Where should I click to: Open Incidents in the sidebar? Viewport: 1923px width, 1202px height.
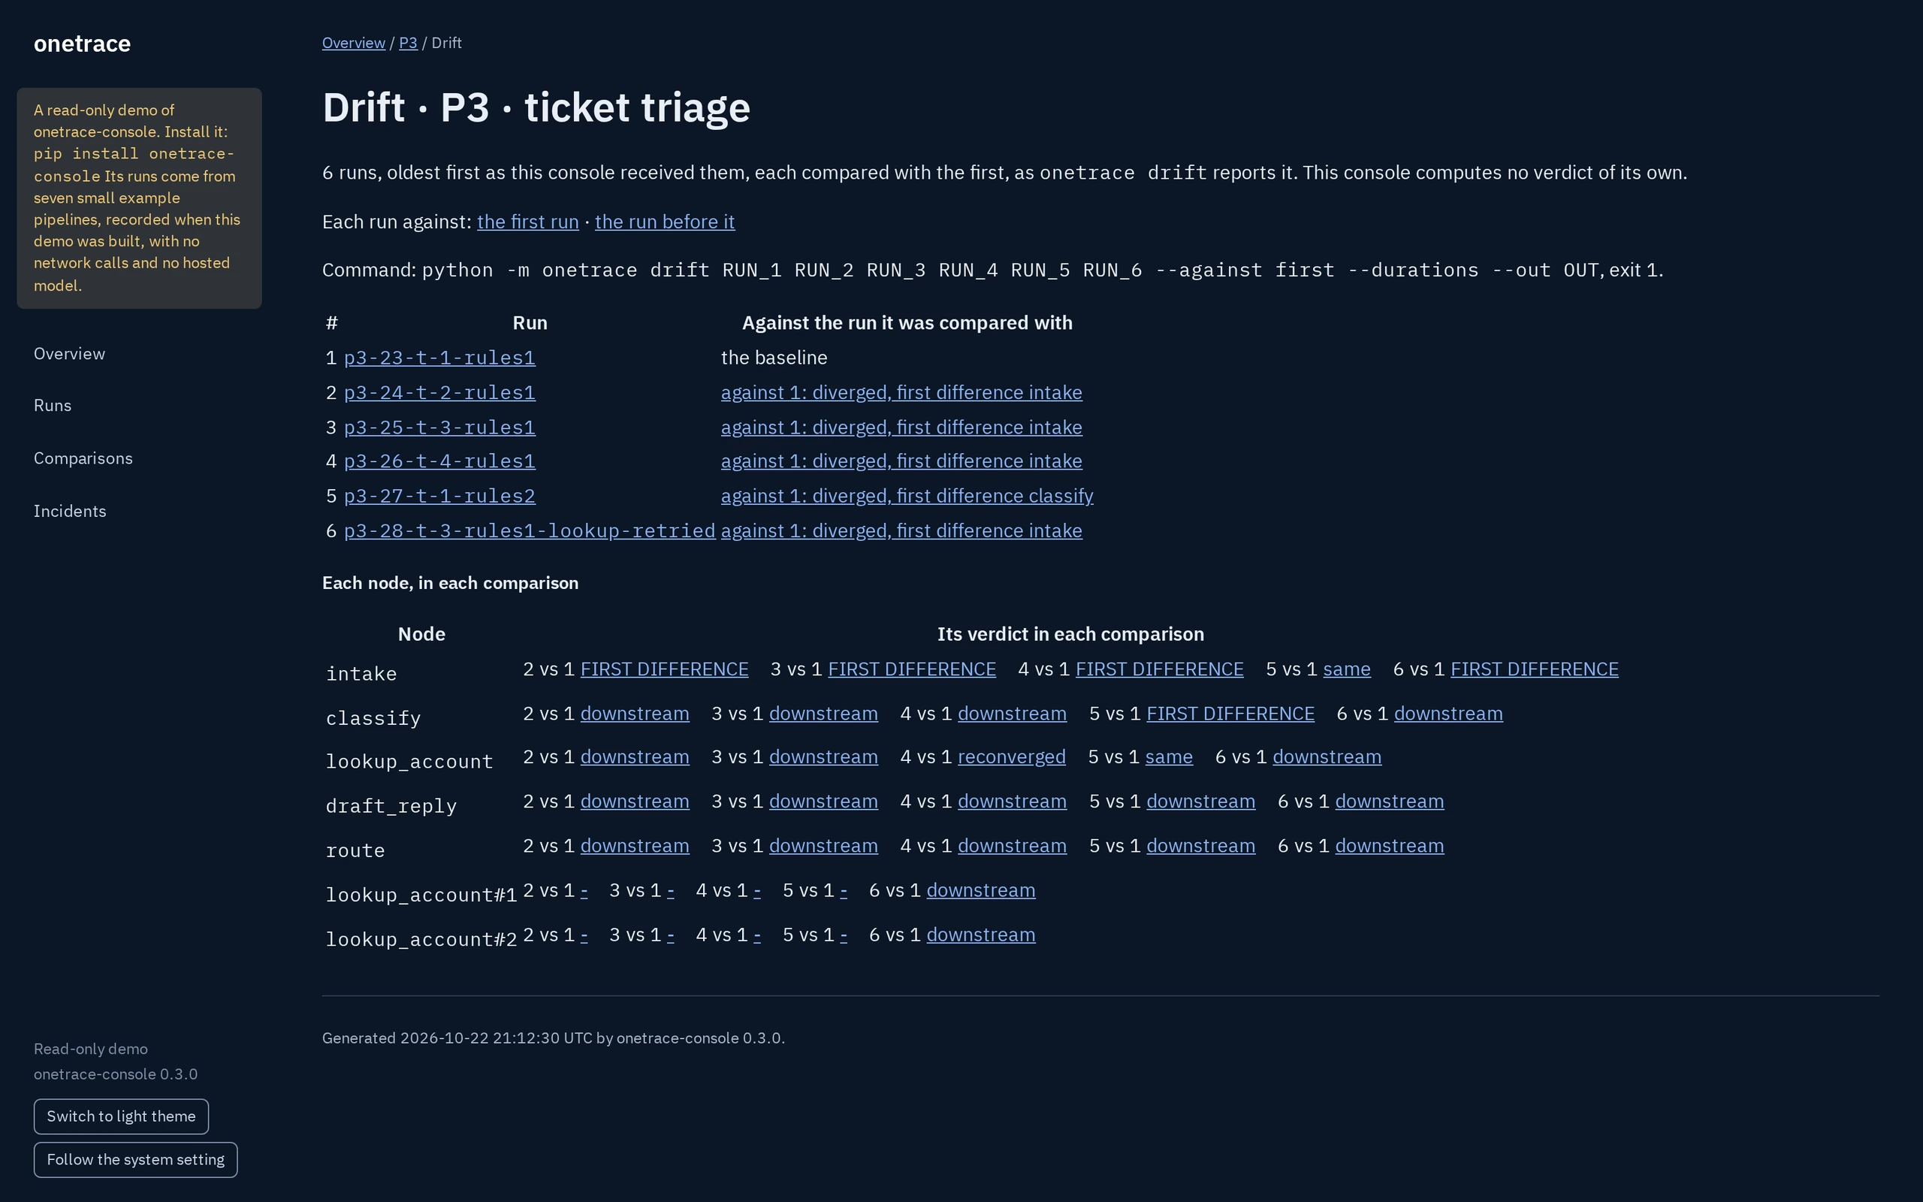pyautogui.click(x=70, y=511)
